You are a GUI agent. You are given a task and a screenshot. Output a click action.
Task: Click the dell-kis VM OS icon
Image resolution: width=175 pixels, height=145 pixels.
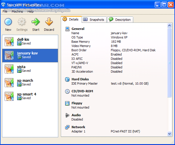click(9, 42)
